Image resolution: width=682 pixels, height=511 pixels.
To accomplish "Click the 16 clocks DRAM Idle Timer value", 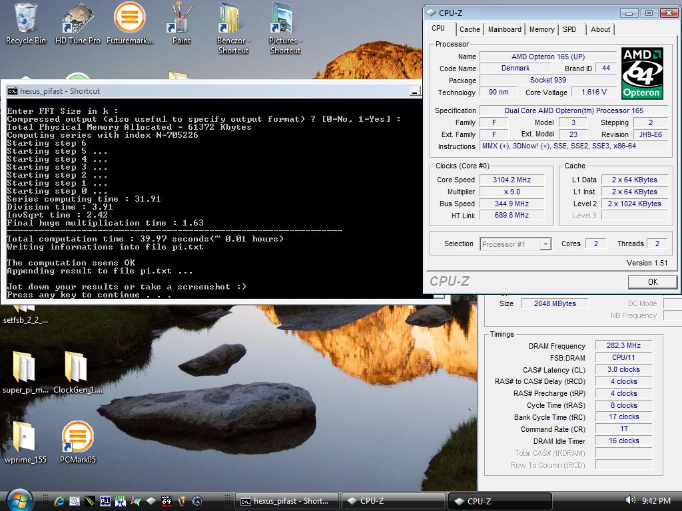I will (623, 440).
